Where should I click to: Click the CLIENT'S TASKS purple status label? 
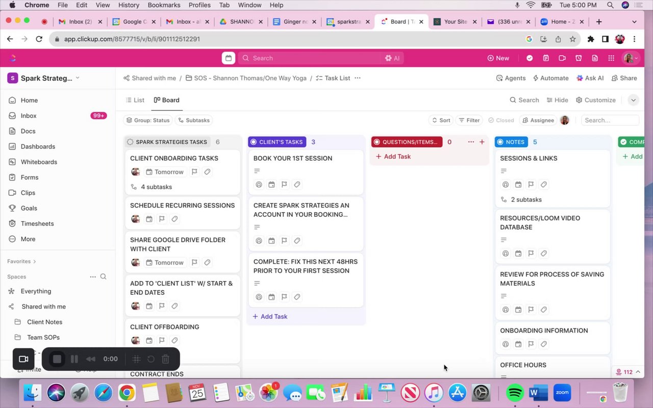[277, 142]
